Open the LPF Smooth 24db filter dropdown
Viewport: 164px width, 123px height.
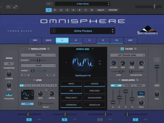[128, 55]
